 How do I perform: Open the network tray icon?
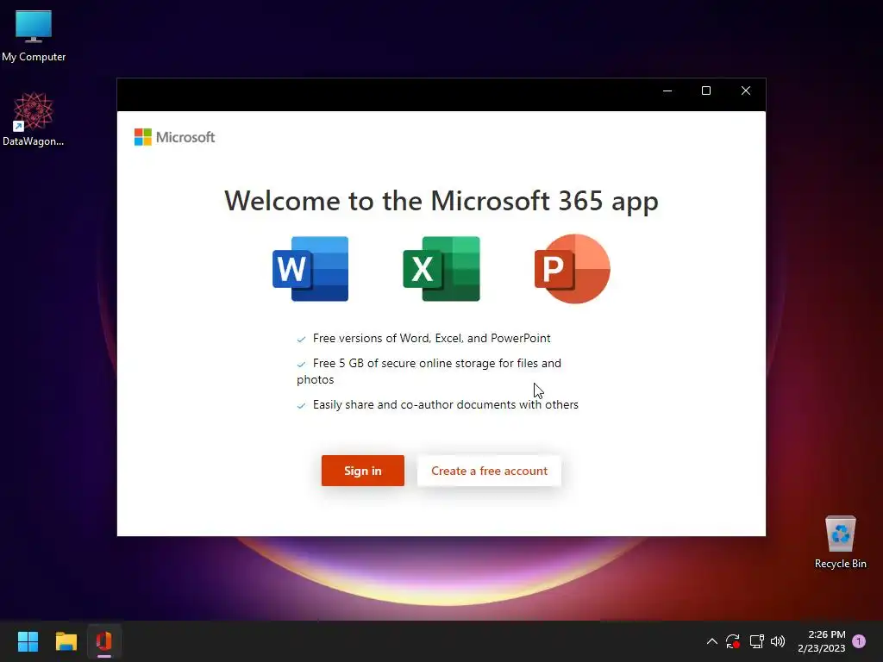(756, 641)
